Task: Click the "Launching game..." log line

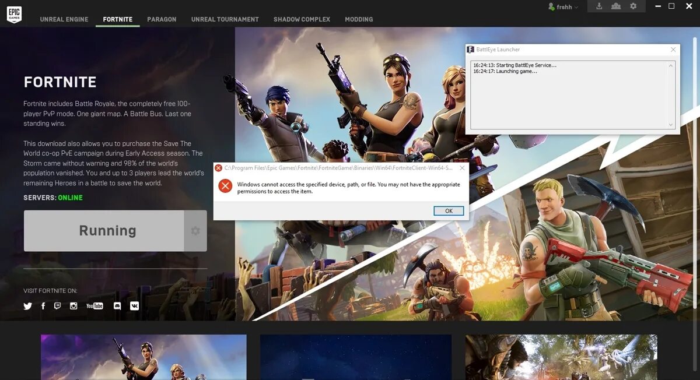Action: 505,71
